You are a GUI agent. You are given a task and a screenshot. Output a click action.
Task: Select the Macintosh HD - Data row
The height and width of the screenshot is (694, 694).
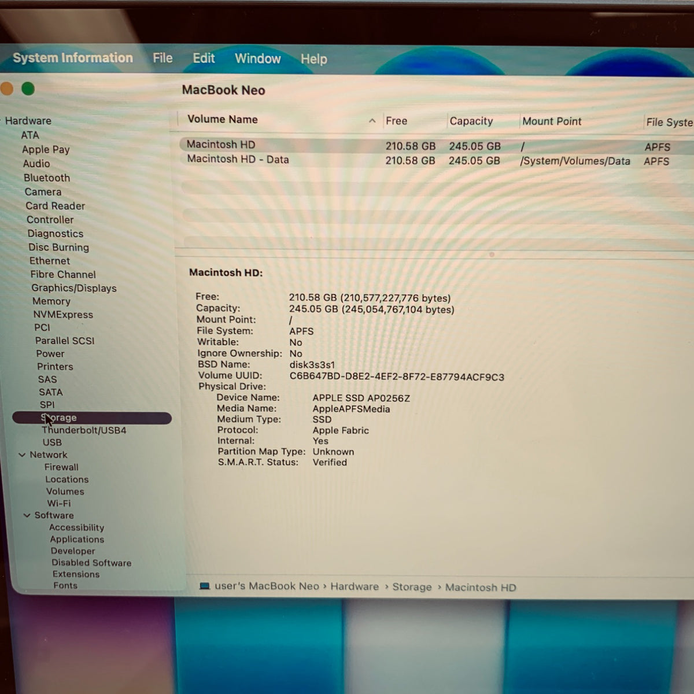(437, 160)
